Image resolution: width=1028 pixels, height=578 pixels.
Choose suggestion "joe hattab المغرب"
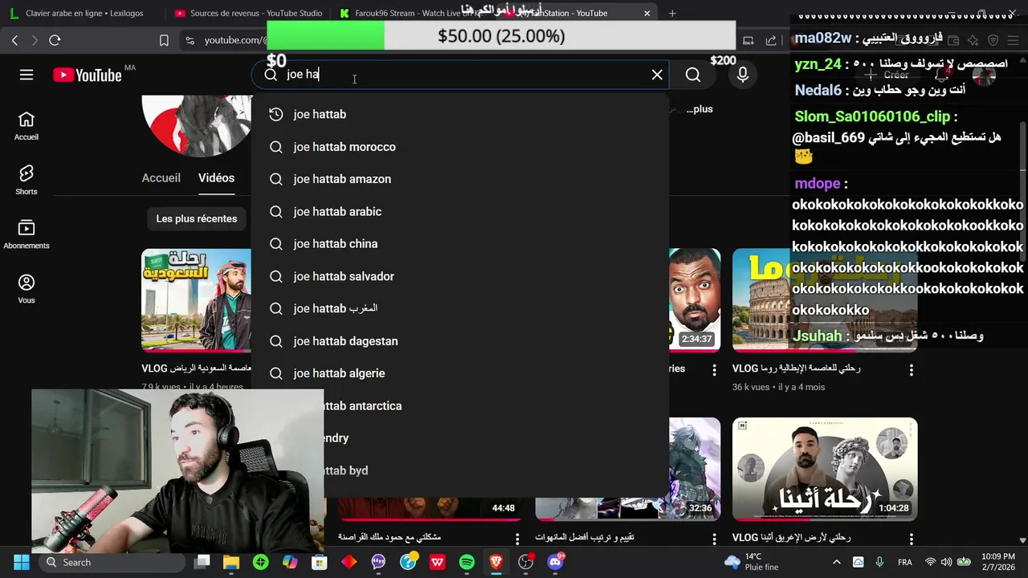460,308
